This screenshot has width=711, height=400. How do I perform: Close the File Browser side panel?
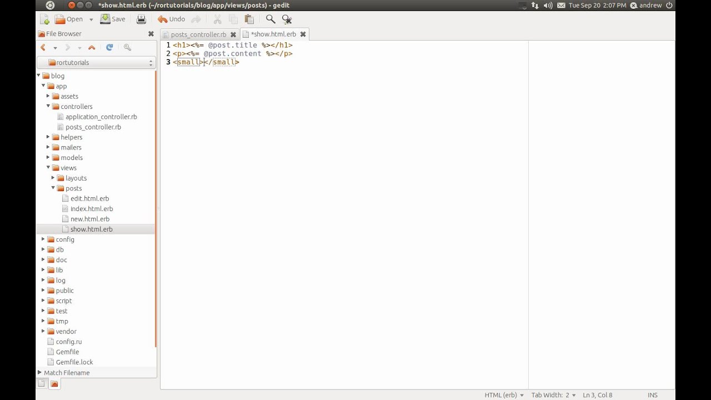pyautogui.click(x=151, y=34)
